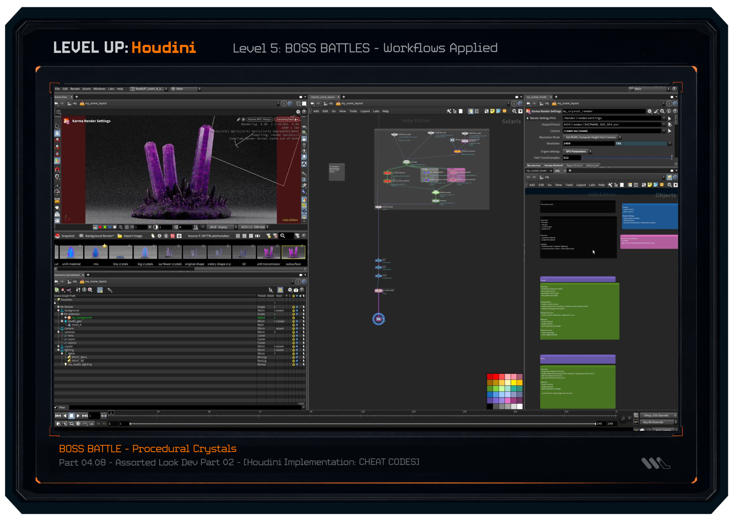Select the subsurface snapshot thumbnail

[293, 252]
